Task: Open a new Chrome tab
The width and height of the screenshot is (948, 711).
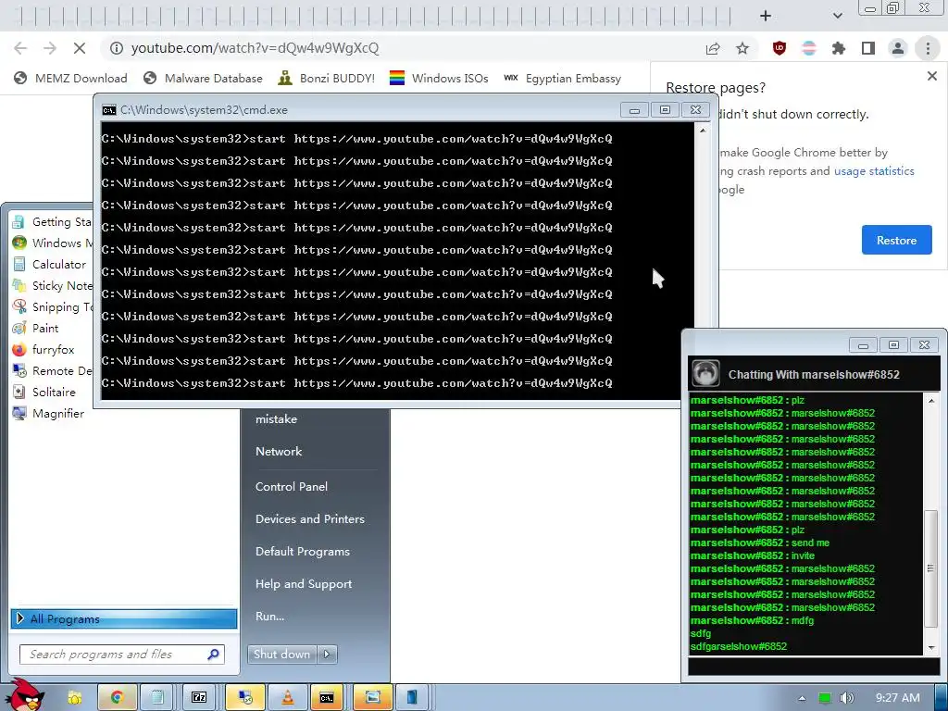Action: point(766,16)
